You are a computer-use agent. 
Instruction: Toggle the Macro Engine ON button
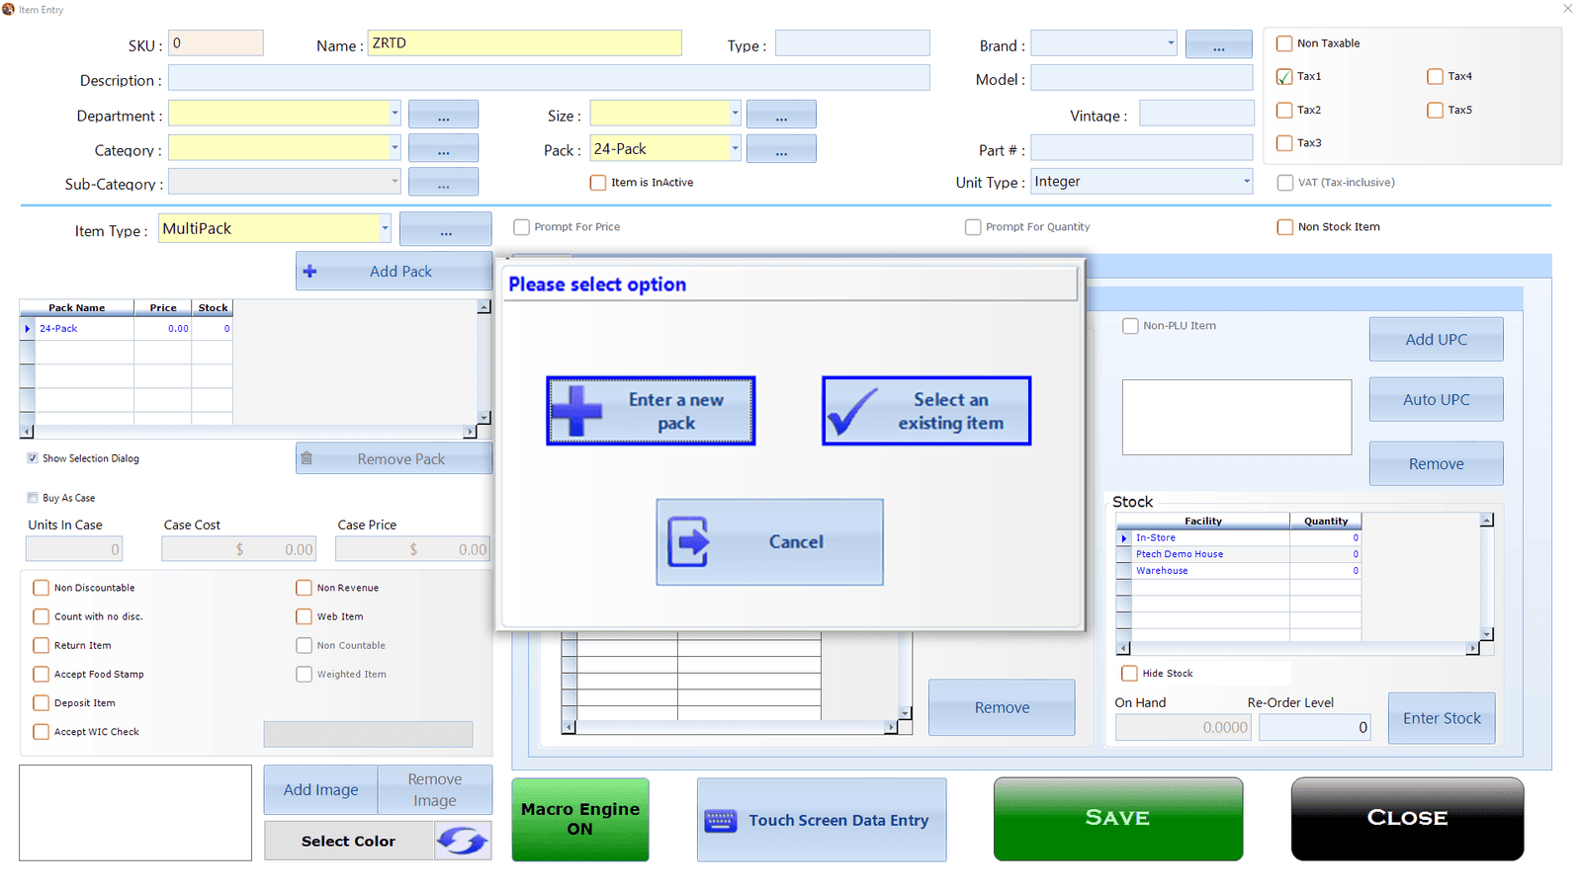tap(580, 819)
